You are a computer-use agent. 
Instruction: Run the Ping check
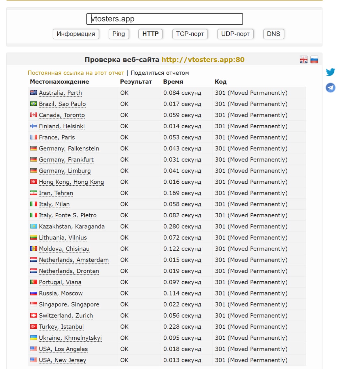click(x=119, y=34)
